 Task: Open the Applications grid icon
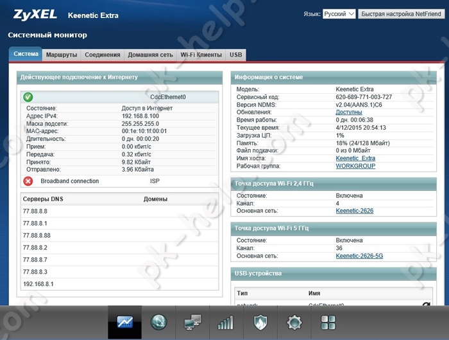point(328,322)
